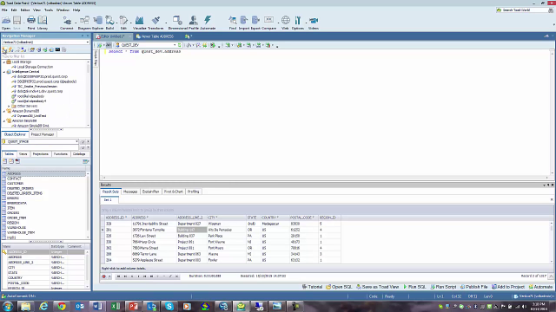This screenshot has width=556, height=312.
Task: Click in the SQL editor statement line
Action: [145, 52]
